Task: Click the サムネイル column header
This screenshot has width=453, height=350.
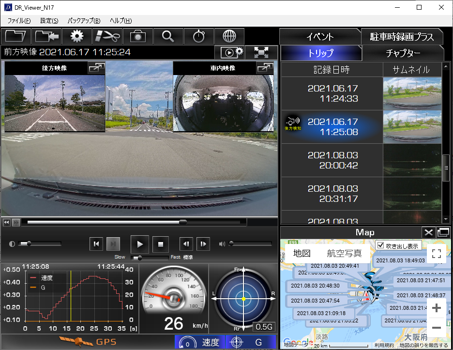Action: (412, 70)
